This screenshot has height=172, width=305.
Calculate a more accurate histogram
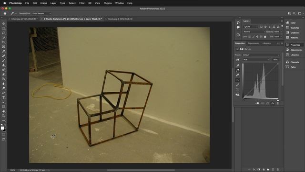(x=237, y=95)
